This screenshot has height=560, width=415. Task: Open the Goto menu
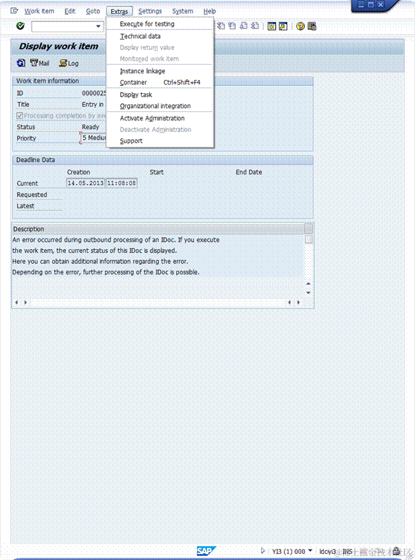coord(93,11)
